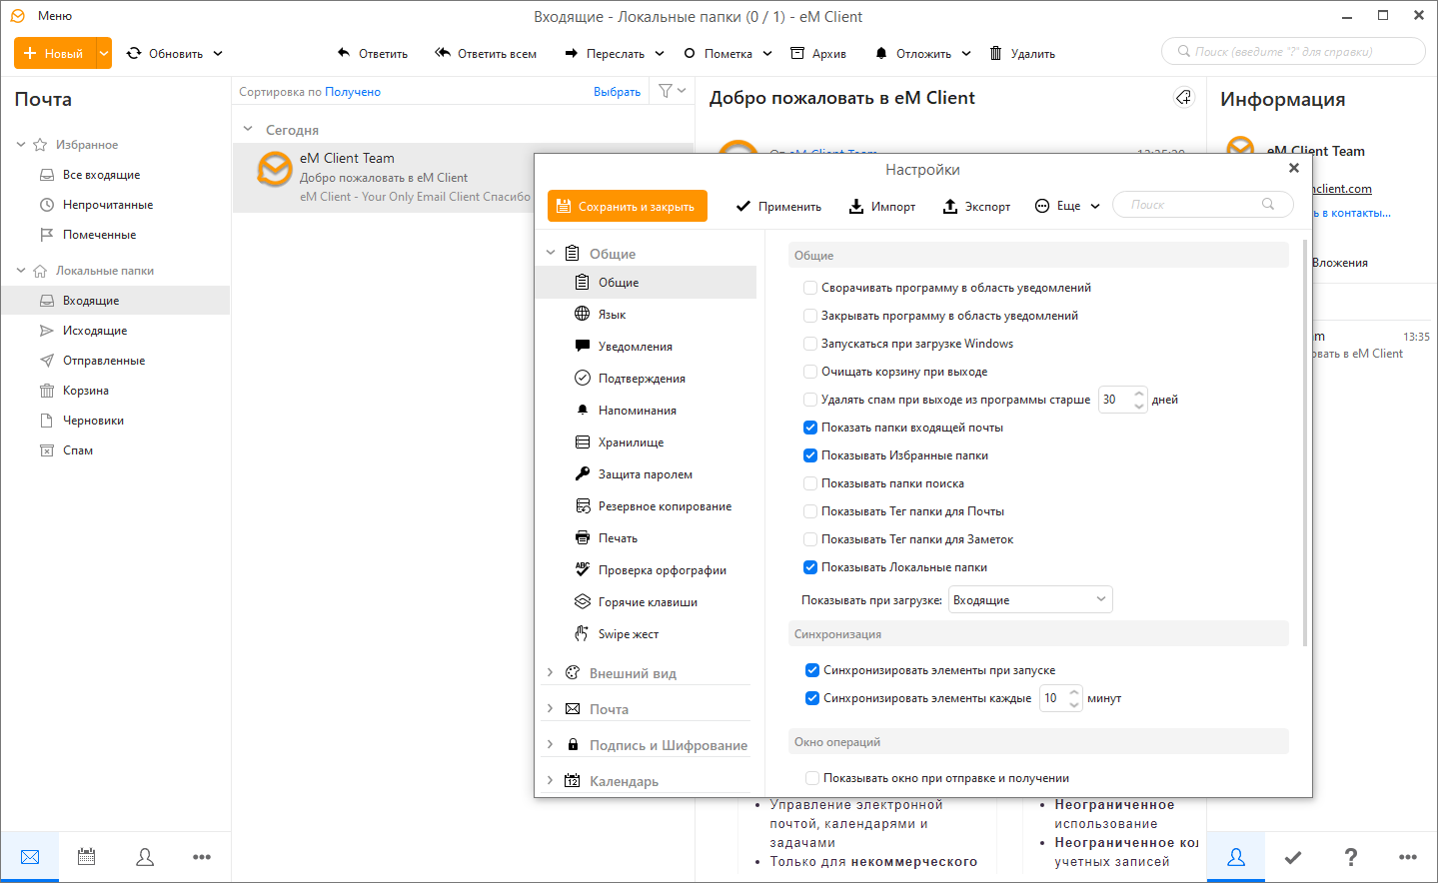Expand Подпись и Шифрование section
This screenshot has width=1438, height=883.
tap(550, 745)
